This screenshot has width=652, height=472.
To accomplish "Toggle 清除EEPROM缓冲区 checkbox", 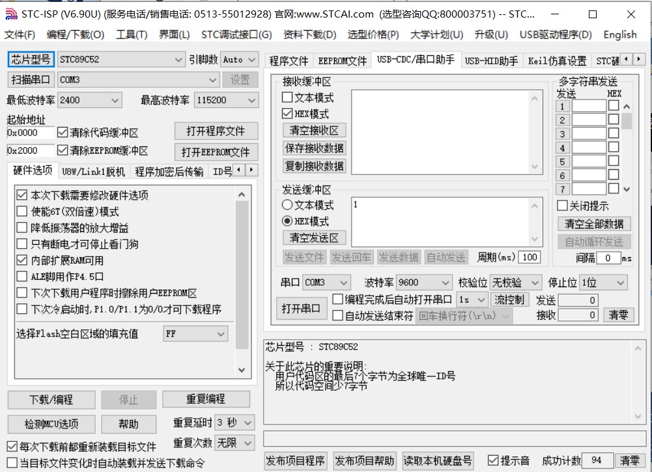I will (63, 150).
